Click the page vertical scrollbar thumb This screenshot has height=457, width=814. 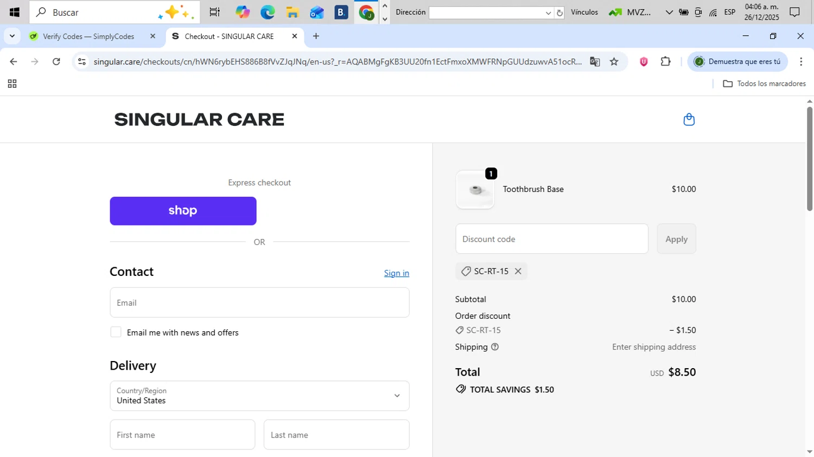(x=810, y=158)
